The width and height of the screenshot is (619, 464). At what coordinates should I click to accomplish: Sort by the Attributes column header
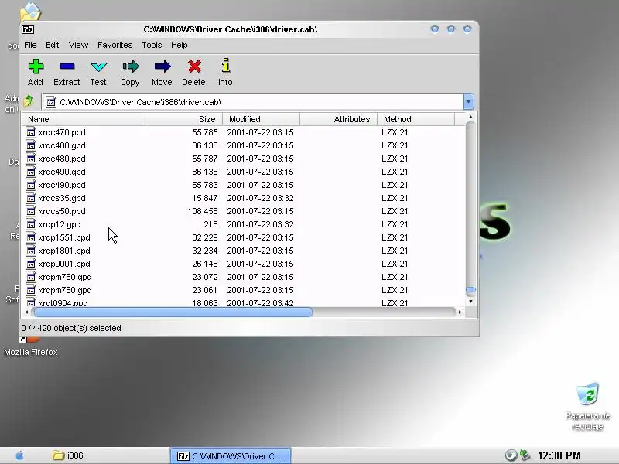pyautogui.click(x=339, y=119)
